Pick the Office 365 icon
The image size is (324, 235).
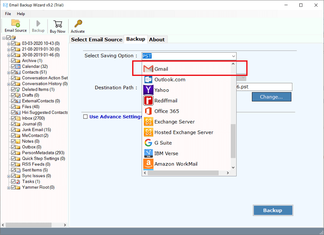[x=148, y=111]
